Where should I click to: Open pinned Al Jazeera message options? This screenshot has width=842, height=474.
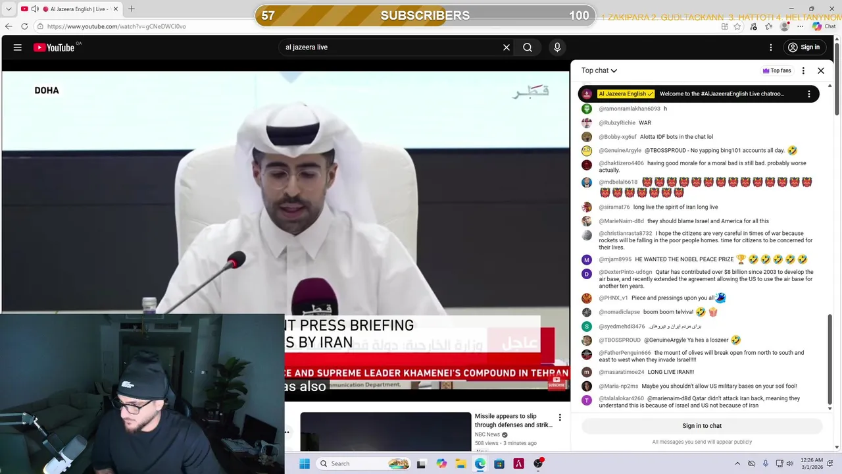809,94
